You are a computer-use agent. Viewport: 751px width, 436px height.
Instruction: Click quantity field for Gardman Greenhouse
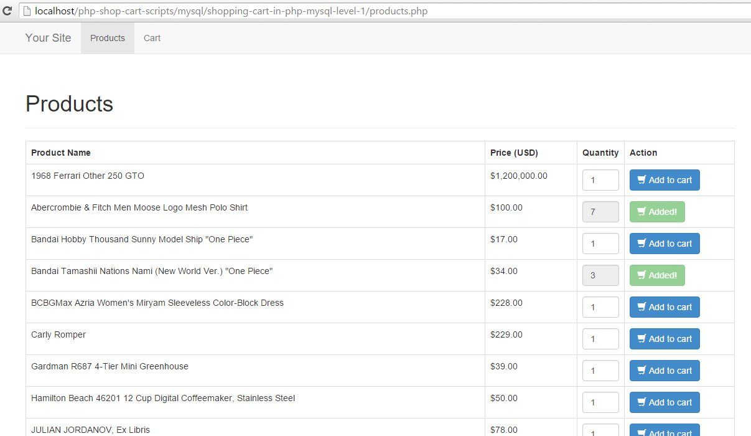(600, 371)
